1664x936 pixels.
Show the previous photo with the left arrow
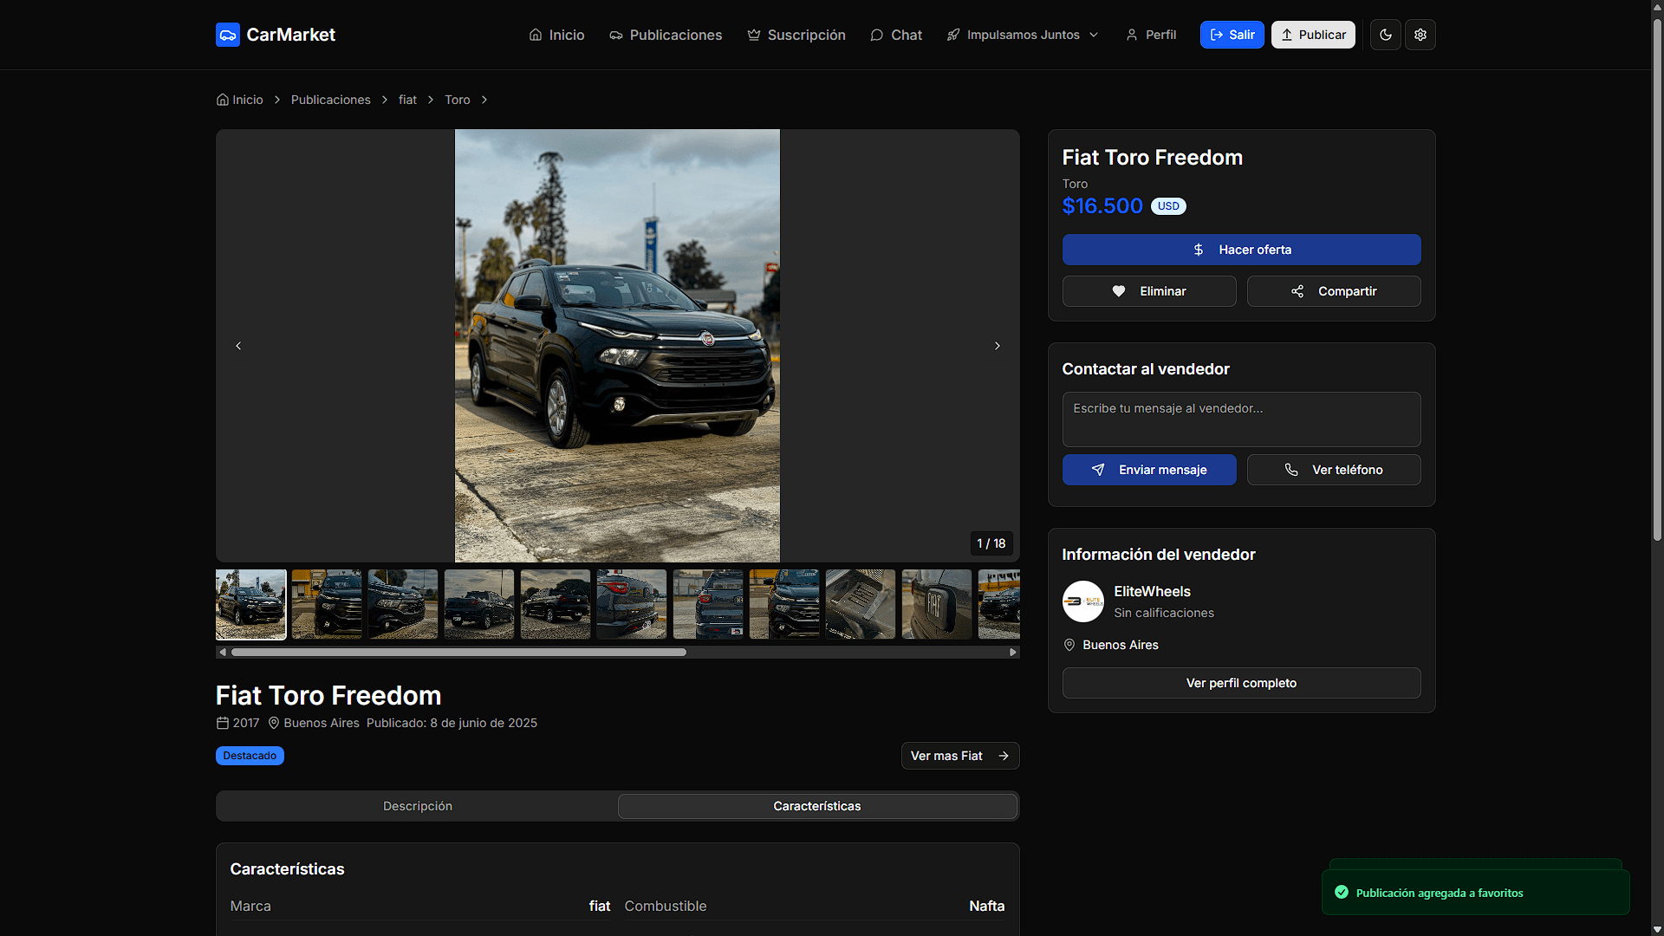click(x=238, y=346)
